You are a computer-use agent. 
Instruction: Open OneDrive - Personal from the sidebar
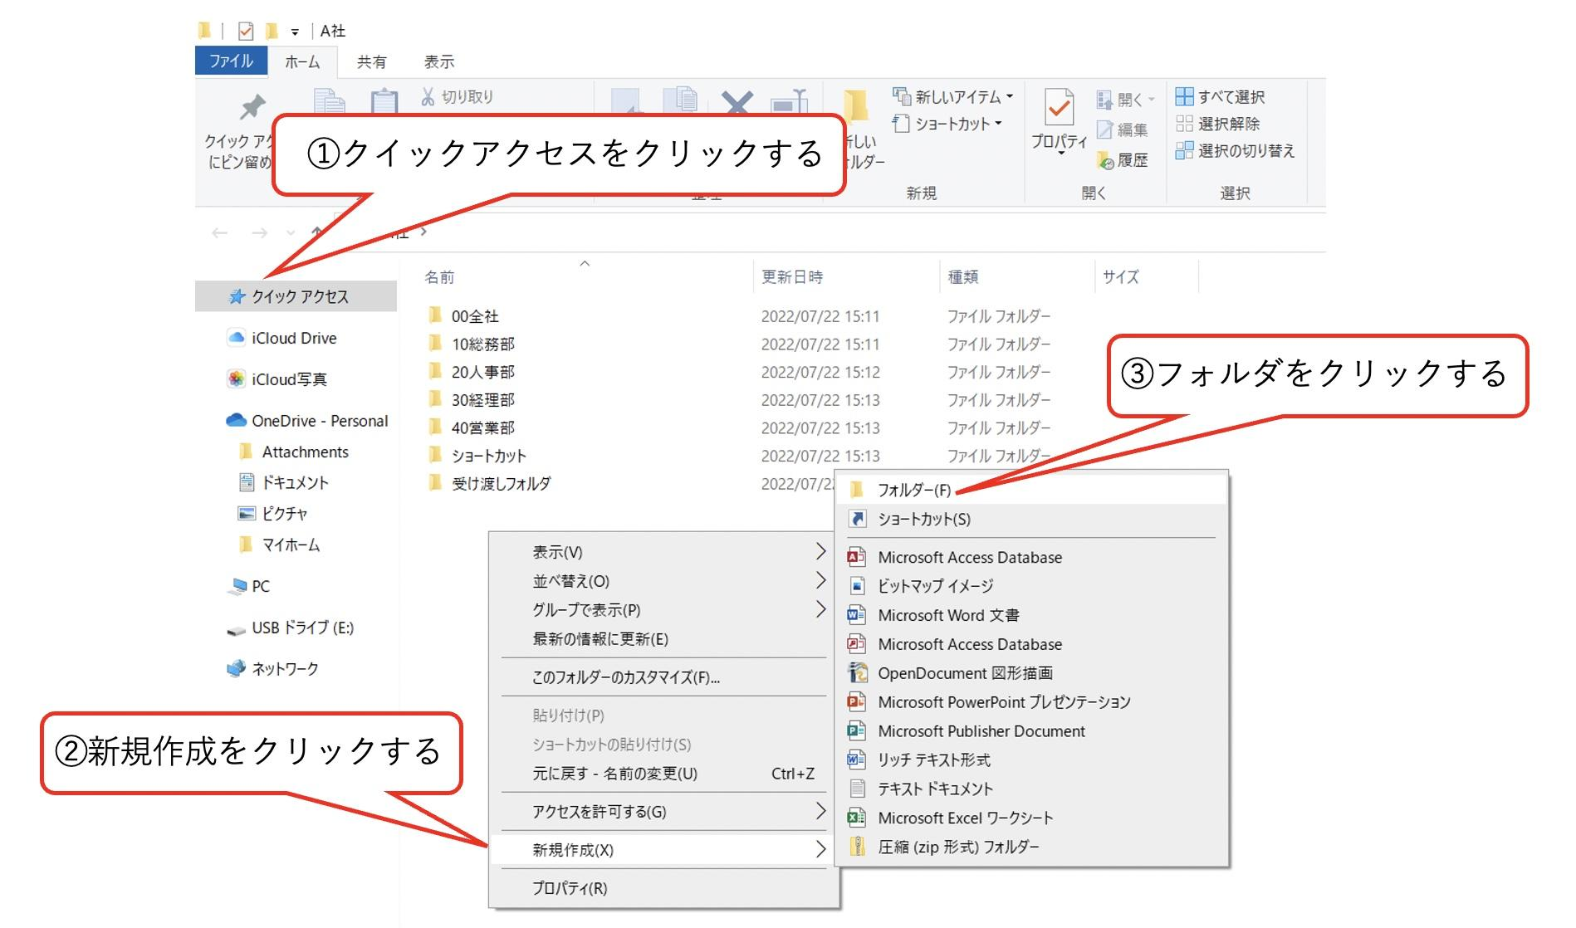320,421
